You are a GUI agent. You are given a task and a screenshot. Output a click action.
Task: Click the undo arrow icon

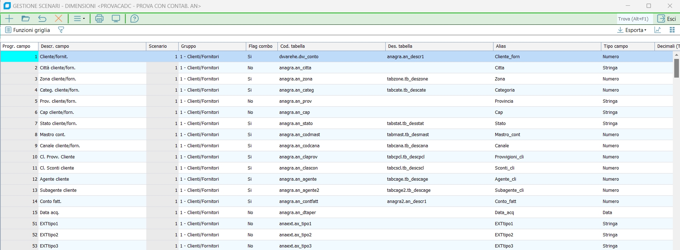(x=42, y=19)
